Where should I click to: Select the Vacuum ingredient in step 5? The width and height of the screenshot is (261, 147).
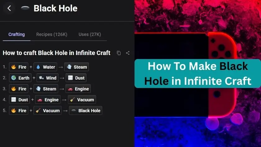(x=48, y=110)
